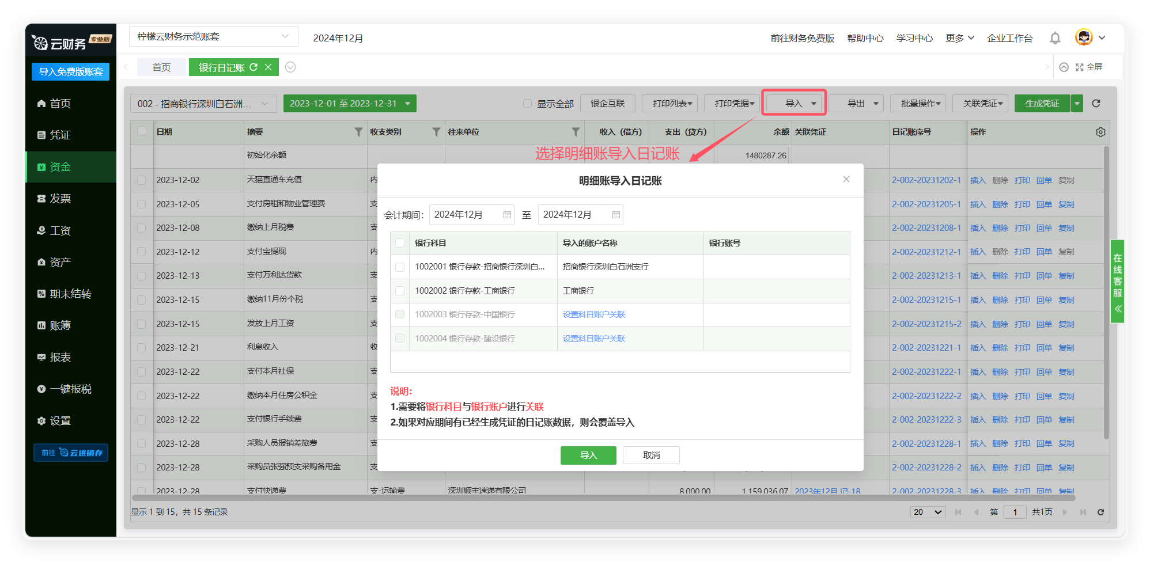Click the green 导入 button in dialog
The width and height of the screenshot is (1150, 562).
(x=588, y=455)
